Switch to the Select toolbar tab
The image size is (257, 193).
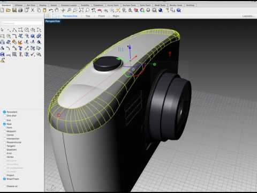coord(54,5)
